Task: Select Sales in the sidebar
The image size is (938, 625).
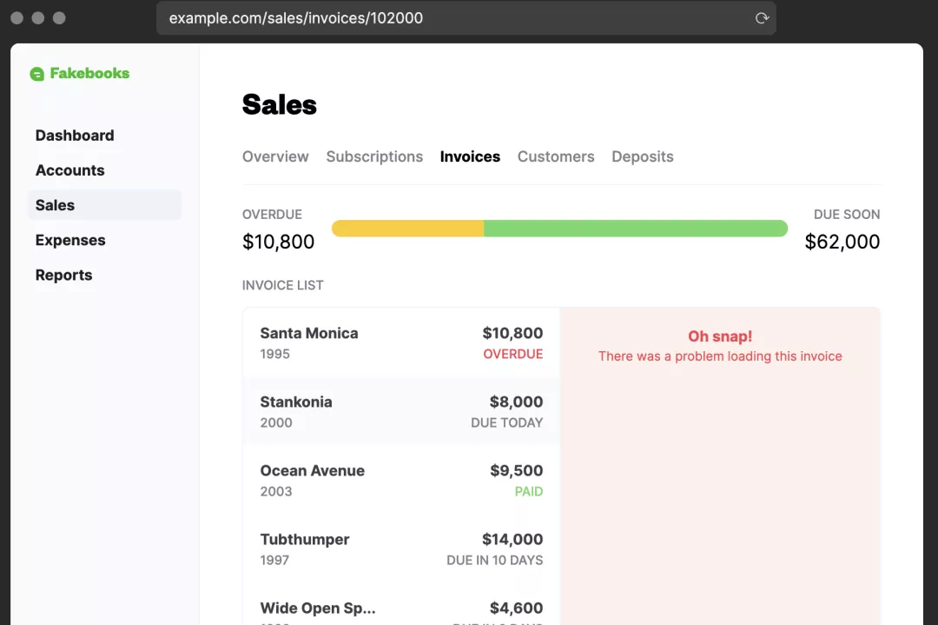Action: tap(105, 205)
